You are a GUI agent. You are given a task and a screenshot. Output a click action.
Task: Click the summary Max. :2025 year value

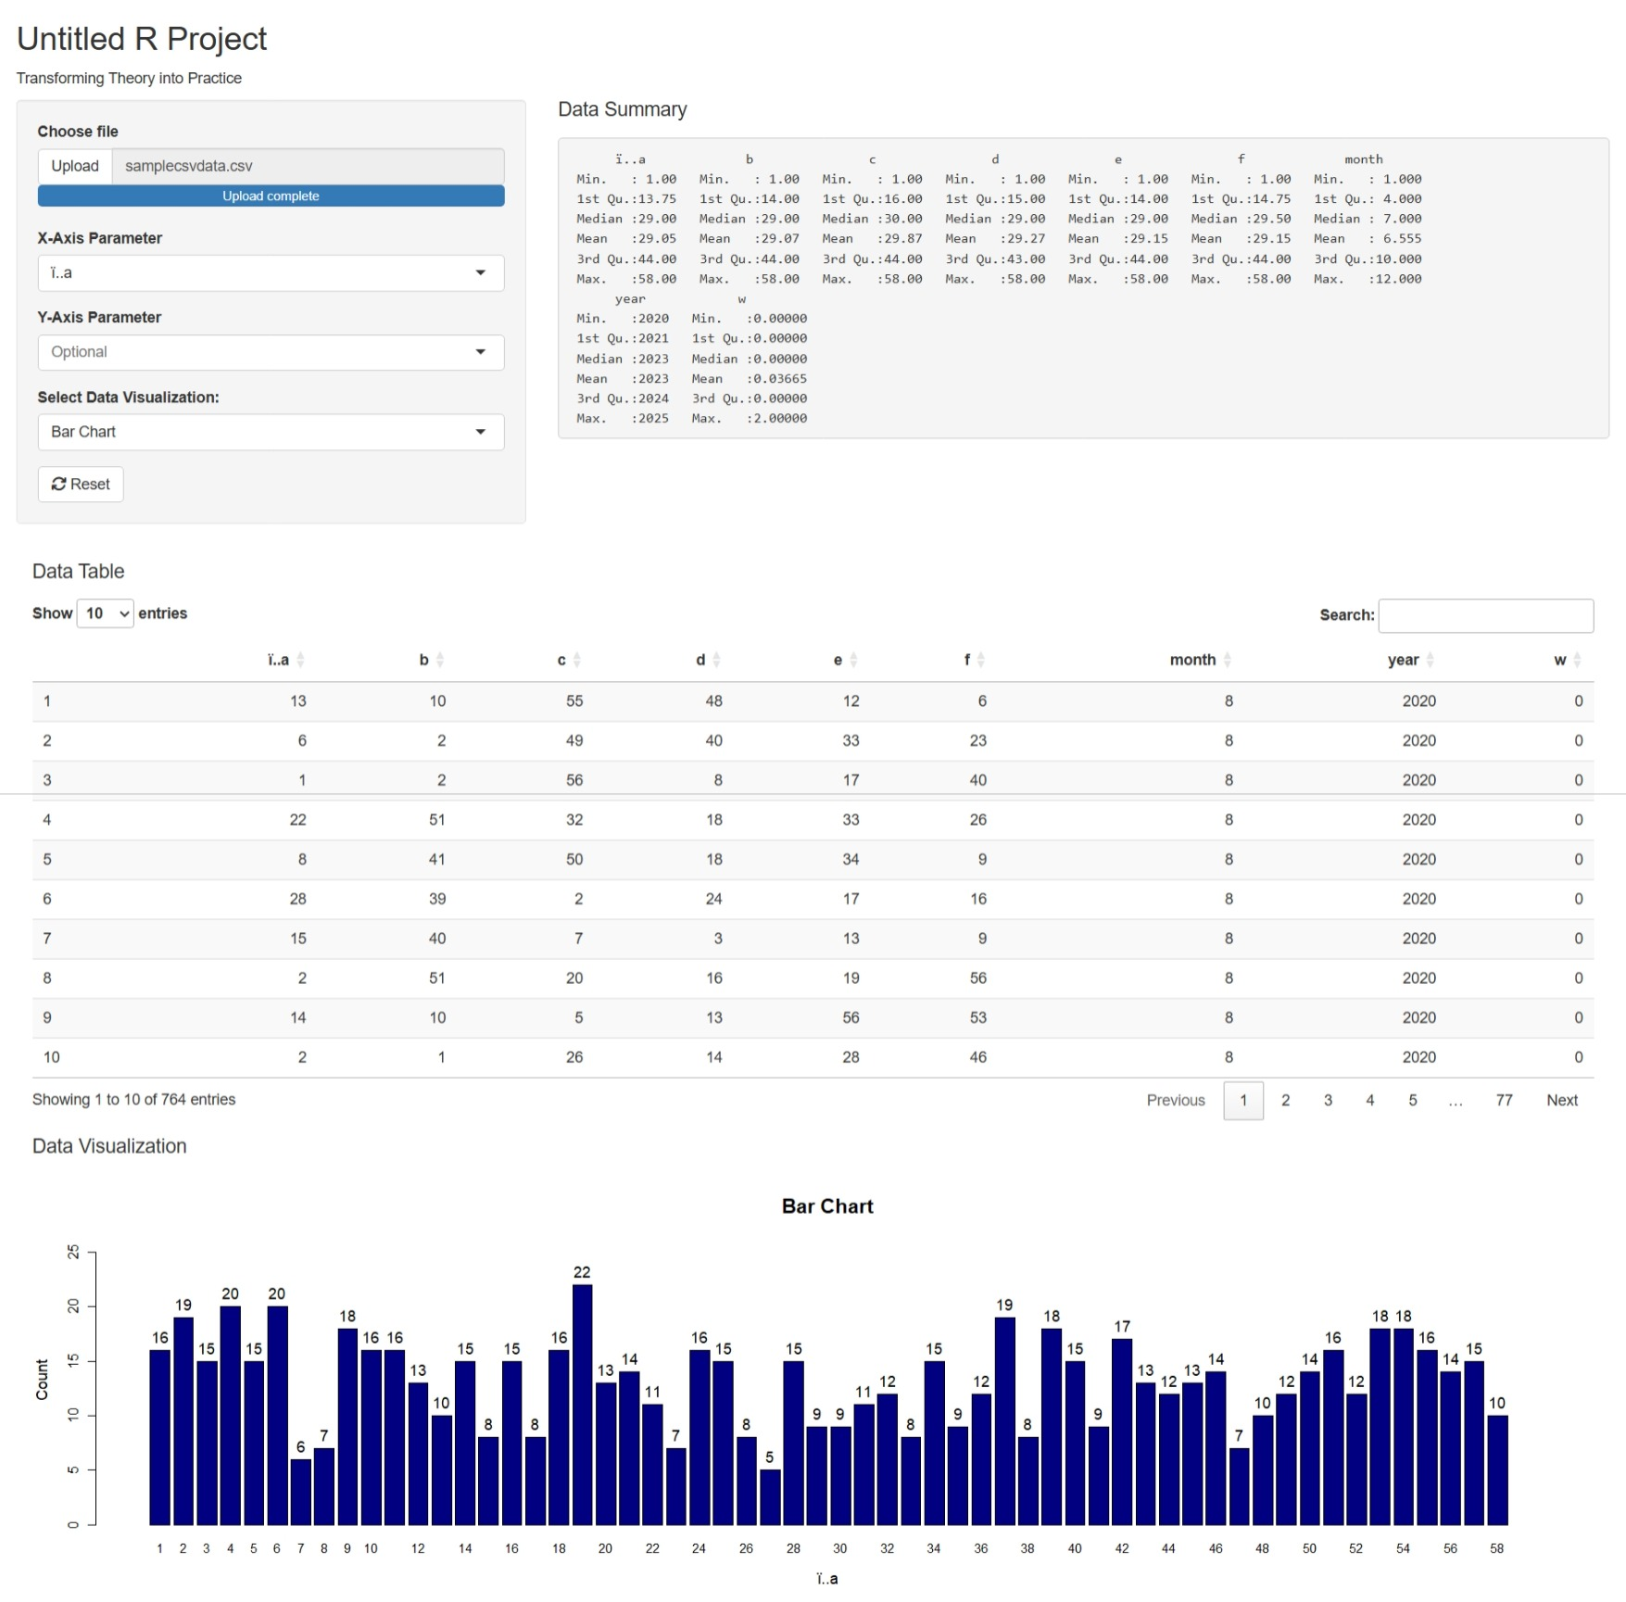point(623,419)
